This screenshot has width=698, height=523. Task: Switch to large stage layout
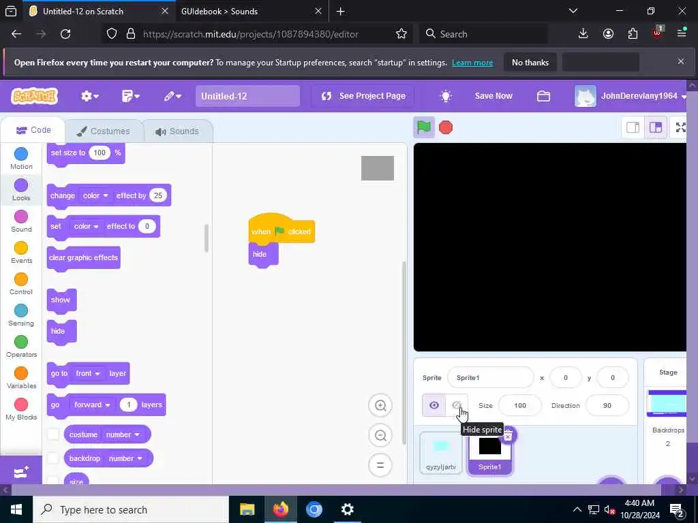656,127
